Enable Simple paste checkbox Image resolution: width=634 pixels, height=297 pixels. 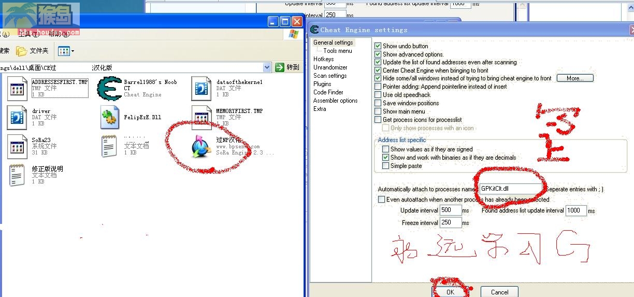tap(385, 166)
